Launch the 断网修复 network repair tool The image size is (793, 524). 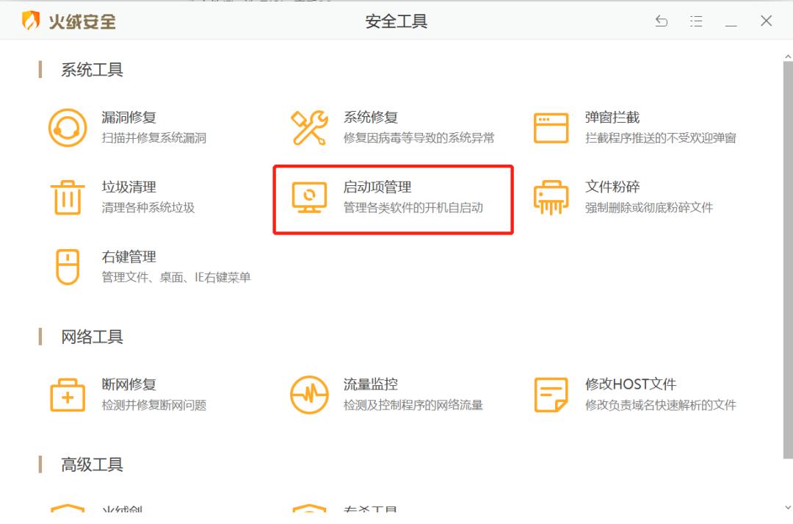[x=67, y=395]
